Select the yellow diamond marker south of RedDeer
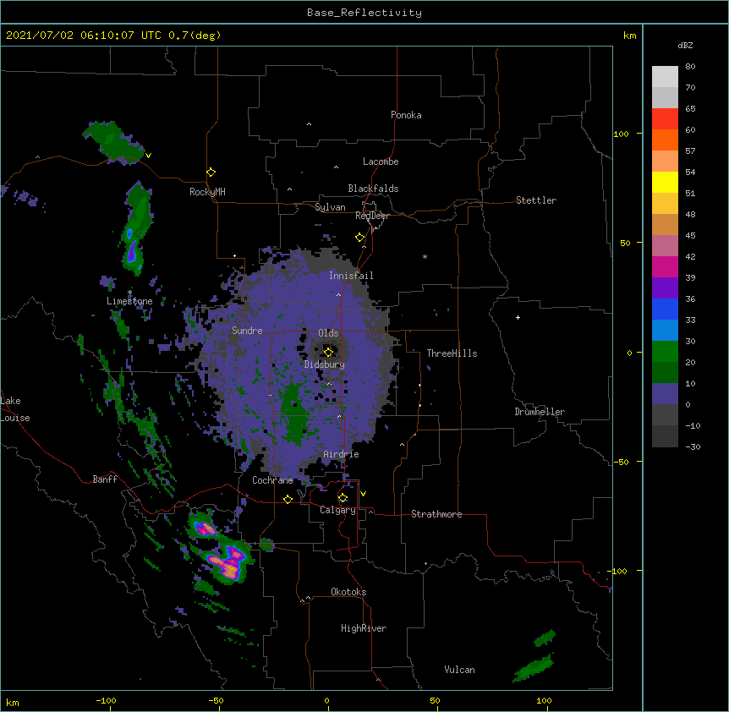 click(x=360, y=238)
